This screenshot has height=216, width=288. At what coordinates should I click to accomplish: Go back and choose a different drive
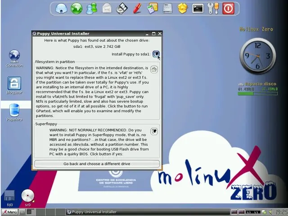[97, 164]
